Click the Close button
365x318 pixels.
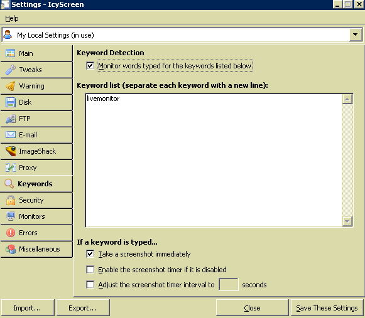pyautogui.click(x=252, y=308)
